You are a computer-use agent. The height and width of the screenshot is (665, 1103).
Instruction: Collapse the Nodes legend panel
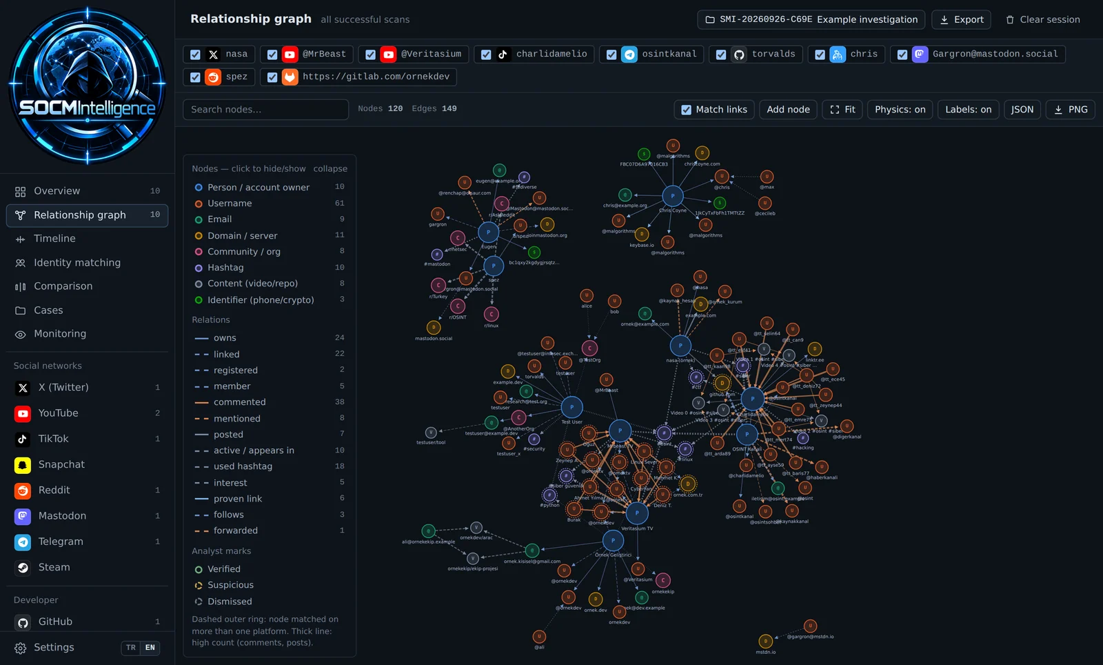330,169
